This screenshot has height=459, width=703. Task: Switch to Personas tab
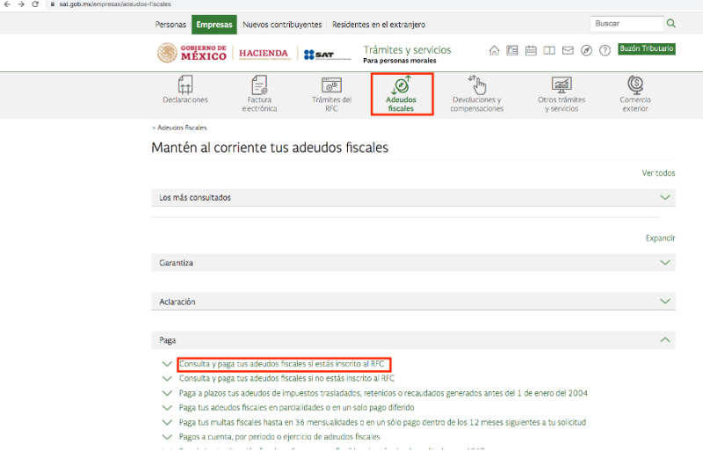170,25
